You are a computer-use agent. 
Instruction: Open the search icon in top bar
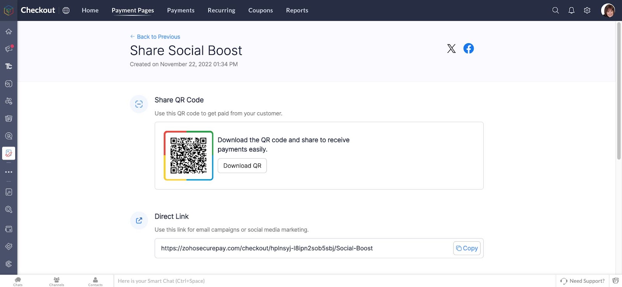[x=556, y=10]
